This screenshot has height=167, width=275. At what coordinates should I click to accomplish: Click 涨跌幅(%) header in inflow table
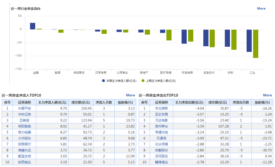tap(125, 102)
